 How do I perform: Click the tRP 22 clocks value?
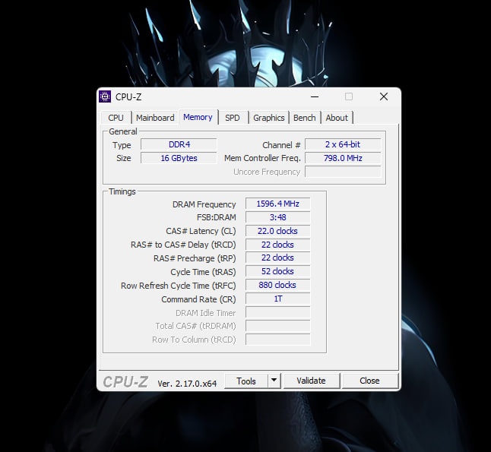click(x=277, y=258)
